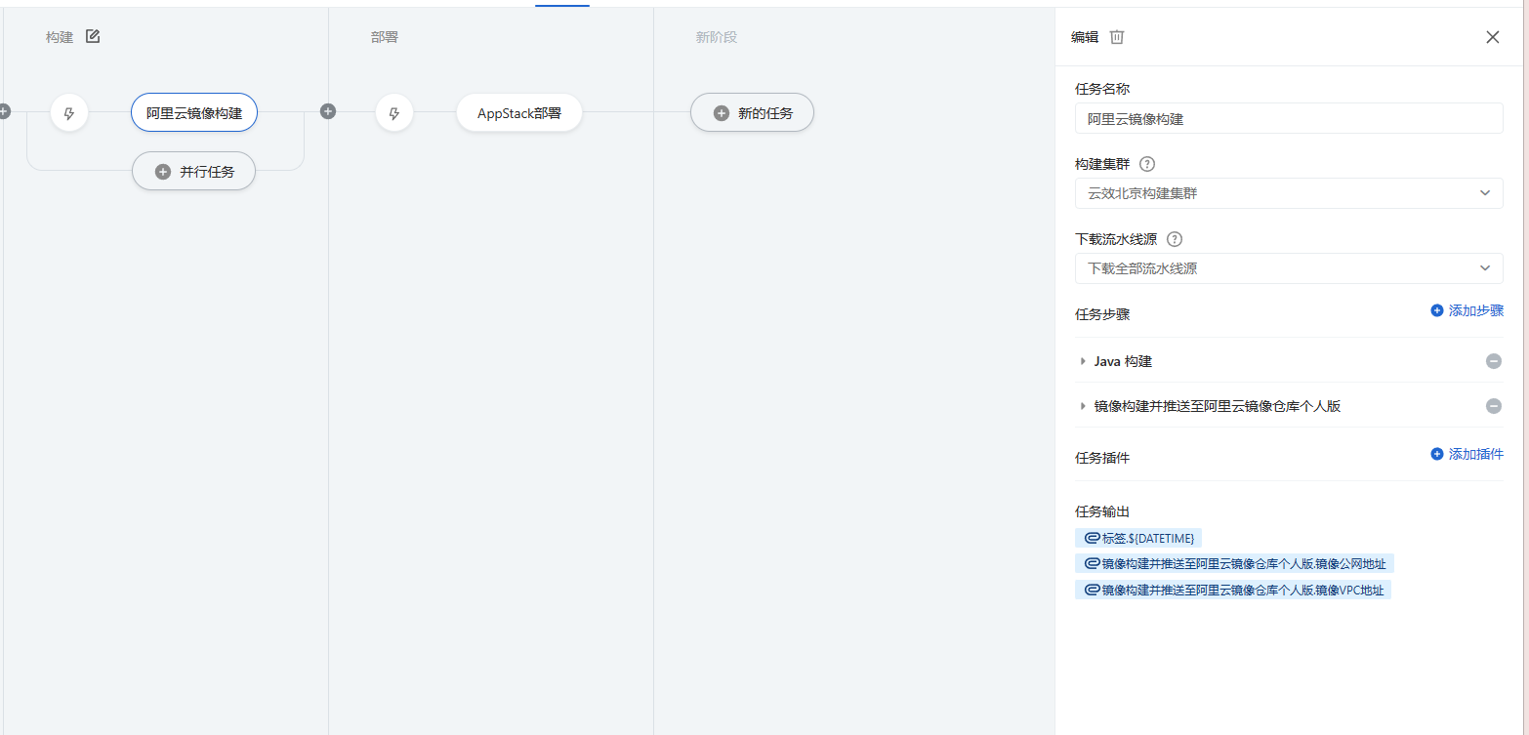Click 添加步骤 link
The width and height of the screenshot is (1529, 735).
tap(1467, 310)
